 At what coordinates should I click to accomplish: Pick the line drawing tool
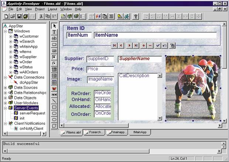[x=54, y=101]
